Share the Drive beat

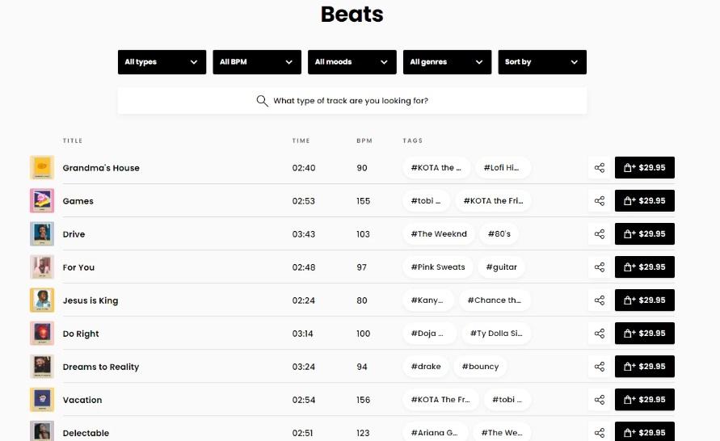(600, 234)
